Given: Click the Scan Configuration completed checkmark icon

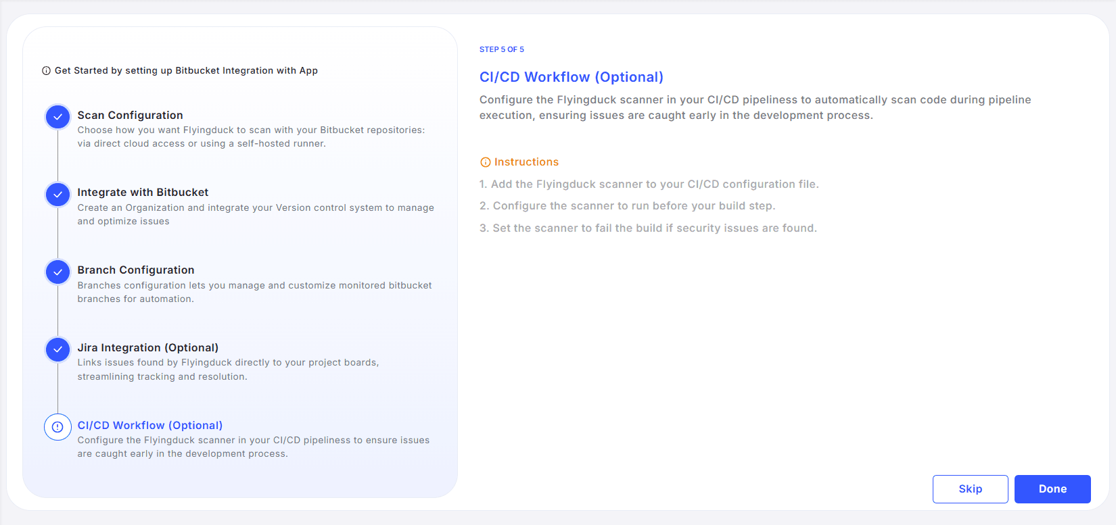Looking at the screenshot, I should click(x=57, y=117).
